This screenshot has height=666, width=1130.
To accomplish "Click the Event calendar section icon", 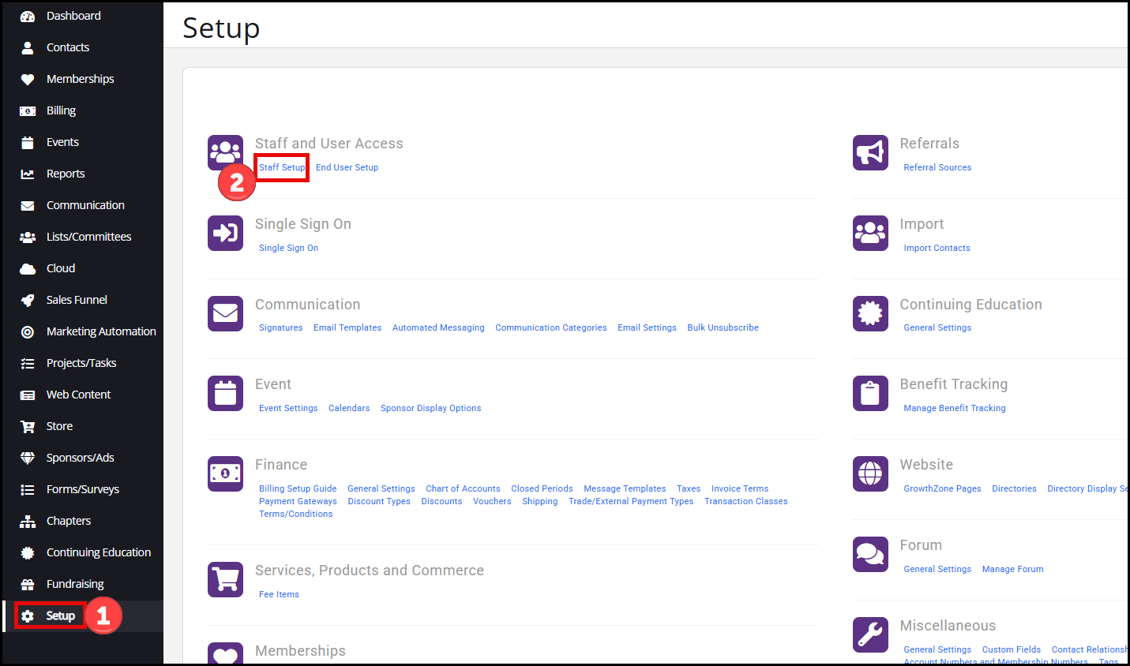I will click(x=225, y=393).
